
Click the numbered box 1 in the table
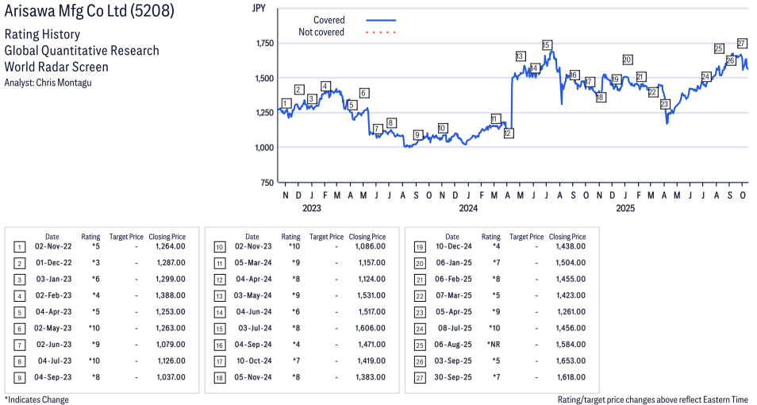point(18,246)
